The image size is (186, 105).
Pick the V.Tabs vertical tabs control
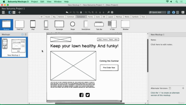coord(112,25)
